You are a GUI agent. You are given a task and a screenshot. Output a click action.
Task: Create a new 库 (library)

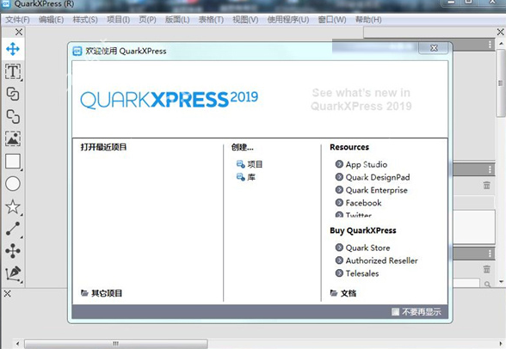pyautogui.click(x=246, y=177)
